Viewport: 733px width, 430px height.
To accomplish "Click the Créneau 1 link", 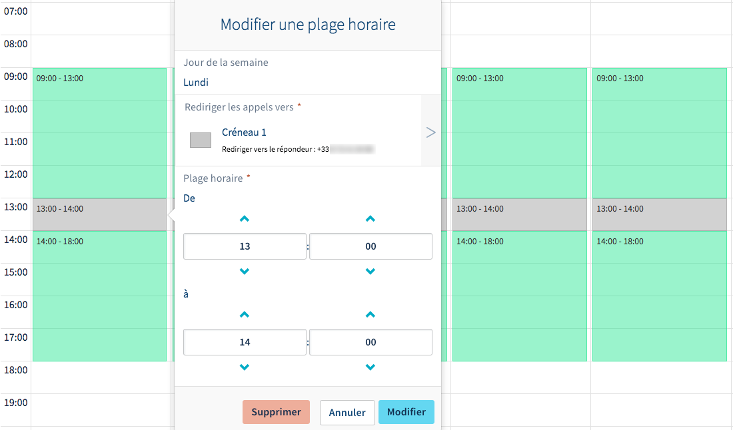I will pyautogui.click(x=244, y=132).
